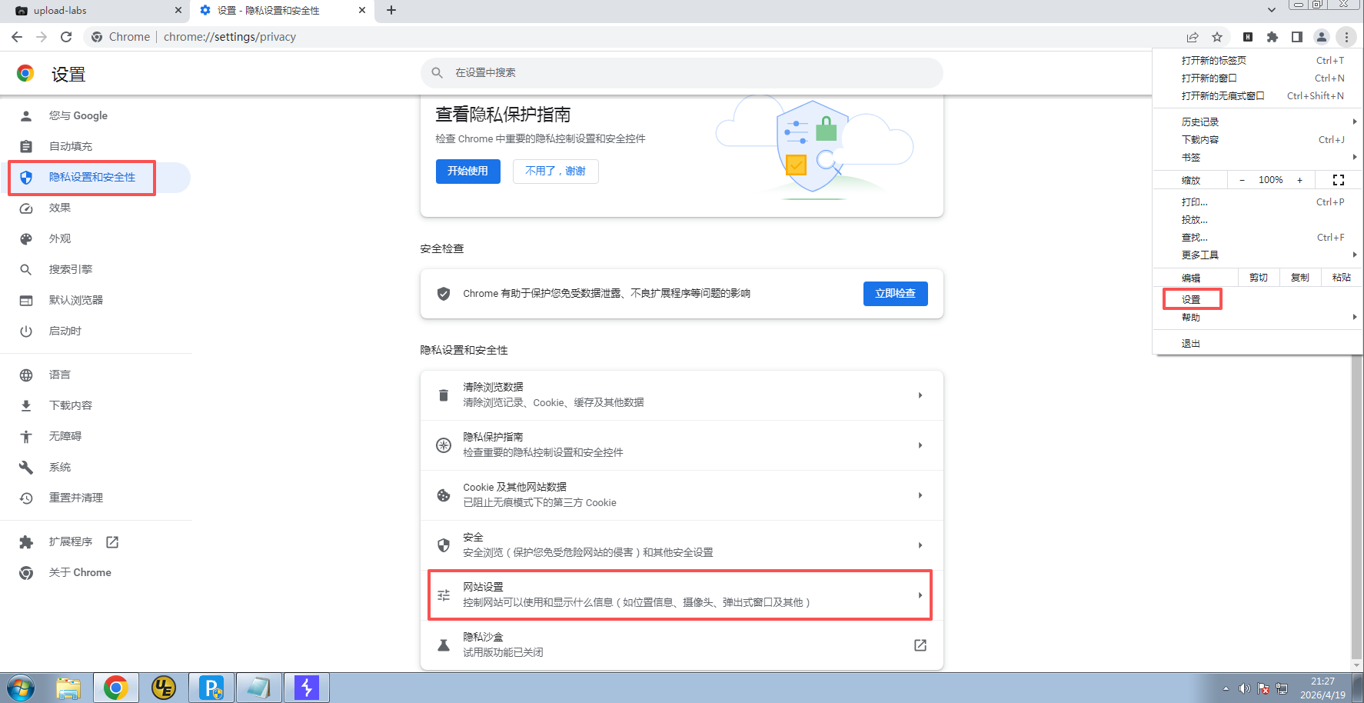This screenshot has width=1364, height=703.
Task: Increase zoom with the plus button
Action: pos(1300,180)
